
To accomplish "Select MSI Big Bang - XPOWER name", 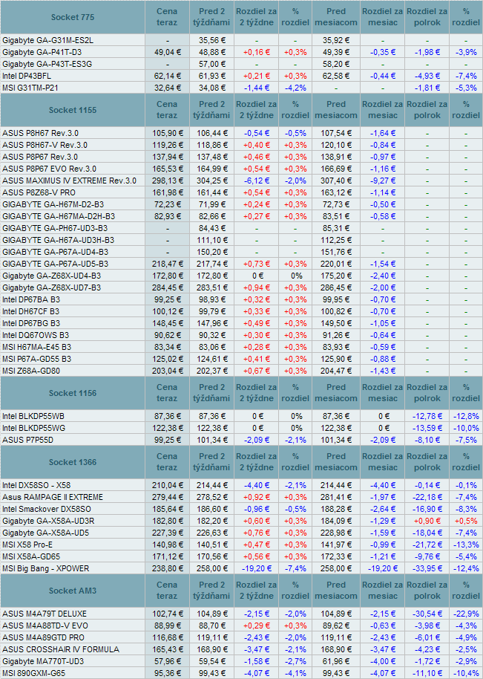I will [x=46, y=568].
